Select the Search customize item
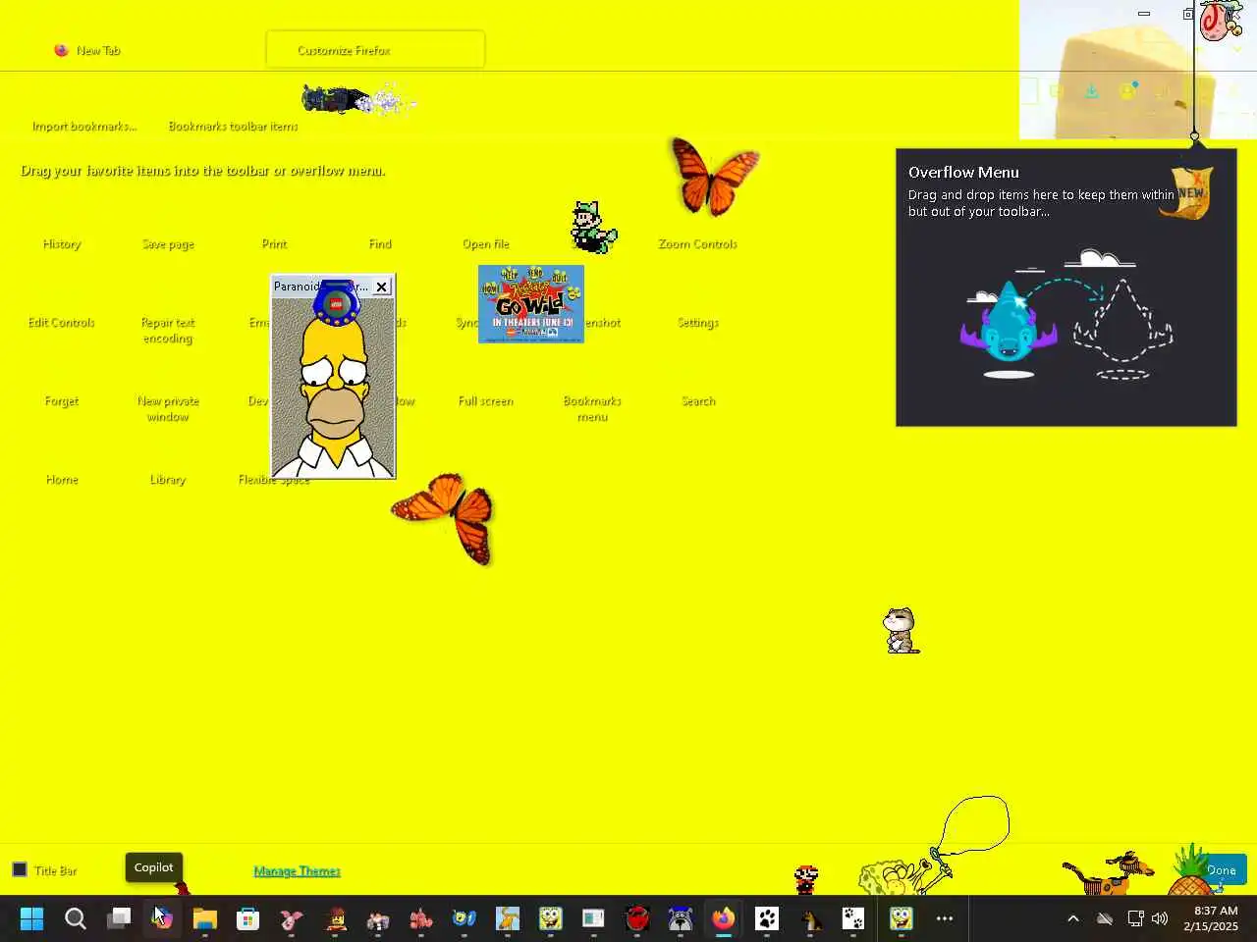Screen dimensions: 1257x942 click(698, 401)
